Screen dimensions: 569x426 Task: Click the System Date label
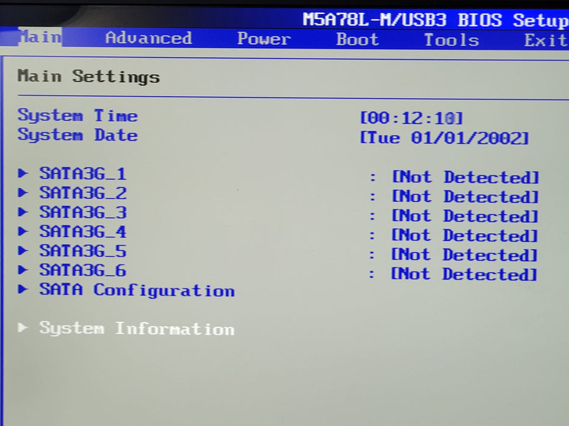(x=77, y=134)
